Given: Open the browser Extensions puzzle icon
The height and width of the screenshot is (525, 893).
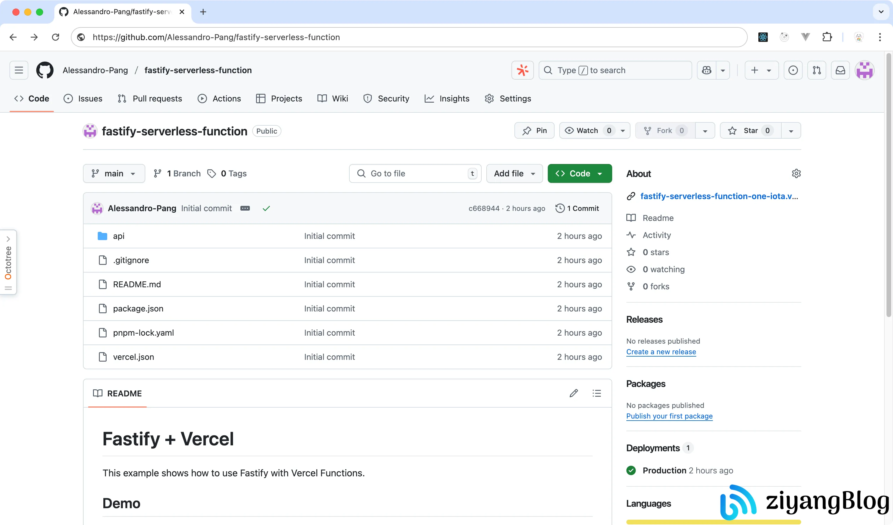Looking at the screenshot, I should [827, 37].
